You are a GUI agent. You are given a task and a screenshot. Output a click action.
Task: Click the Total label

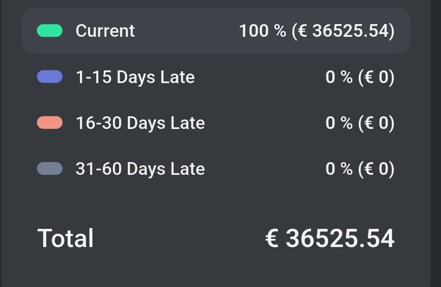(x=65, y=238)
